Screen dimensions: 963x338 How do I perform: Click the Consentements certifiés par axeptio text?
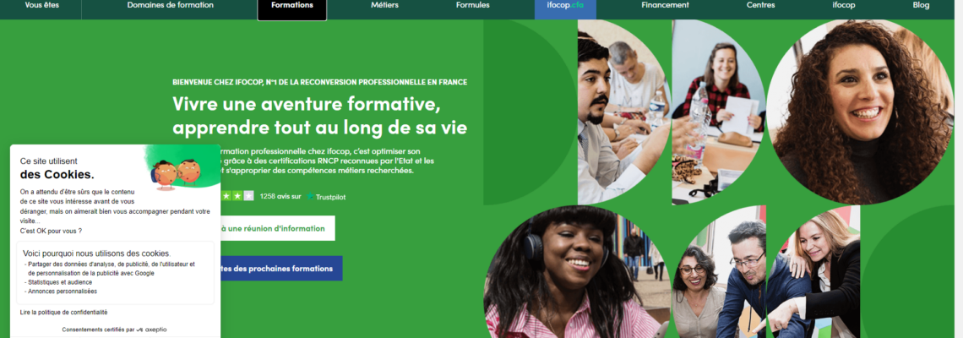pos(114,330)
